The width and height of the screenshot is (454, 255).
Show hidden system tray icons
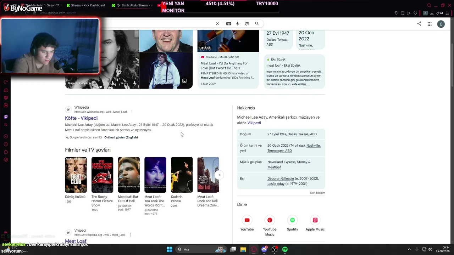tap(409, 249)
